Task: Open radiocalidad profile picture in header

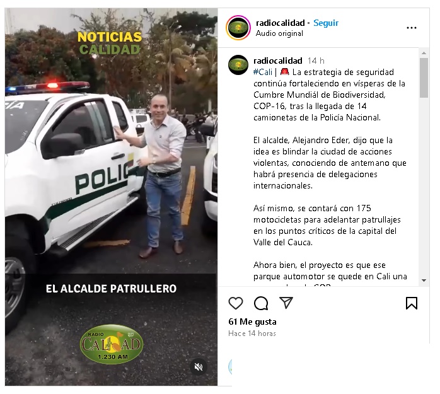Action: [x=238, y=28]
